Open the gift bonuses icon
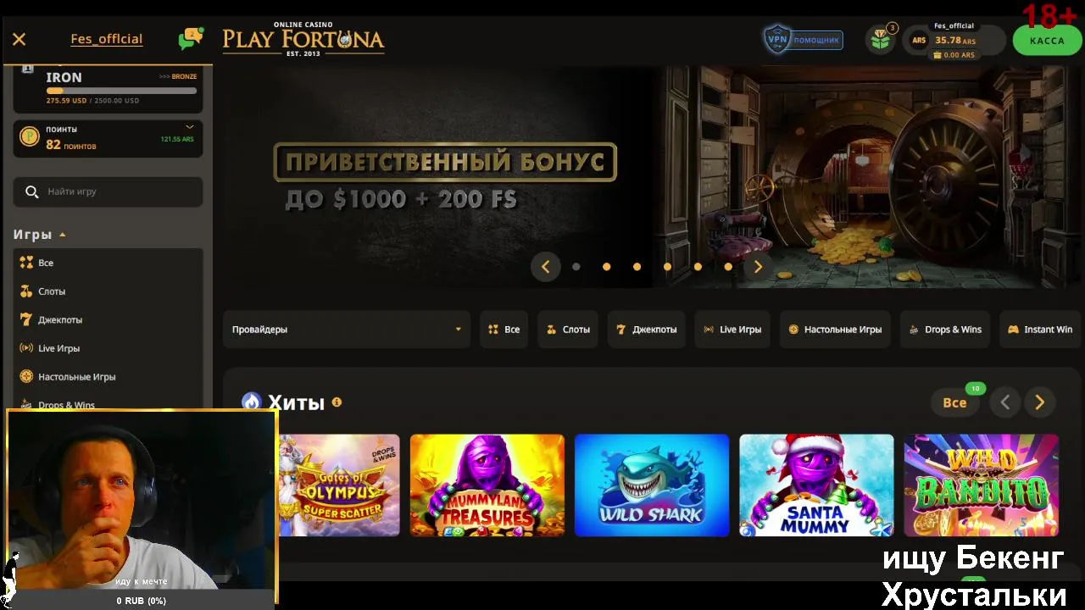The width and height of the screenshot is (1085, 610). pos(881,40)
